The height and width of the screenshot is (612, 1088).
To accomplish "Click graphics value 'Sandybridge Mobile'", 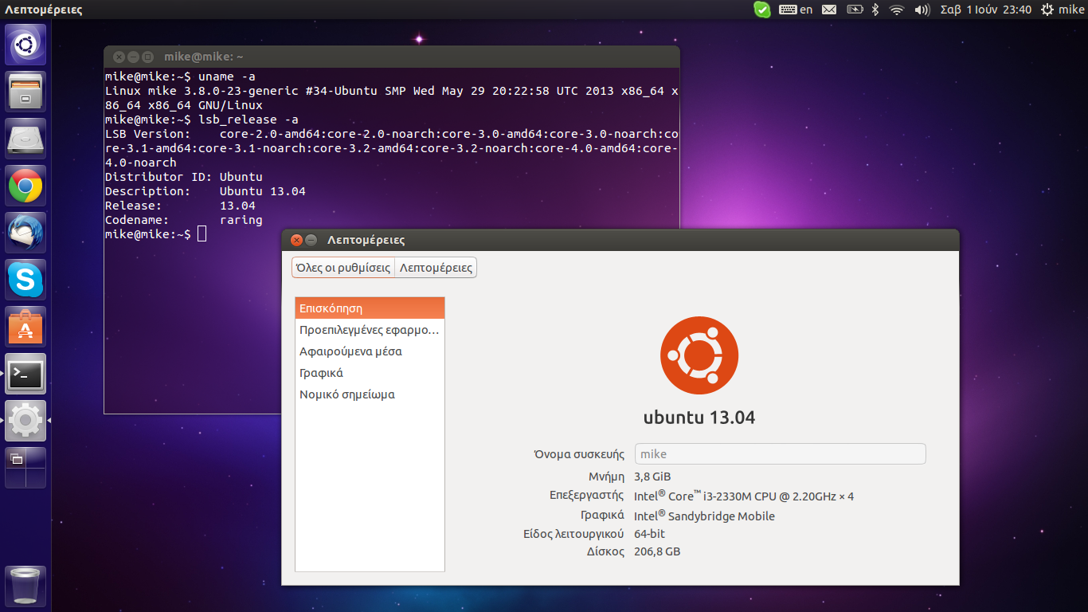I will click(x=722, y=516).
